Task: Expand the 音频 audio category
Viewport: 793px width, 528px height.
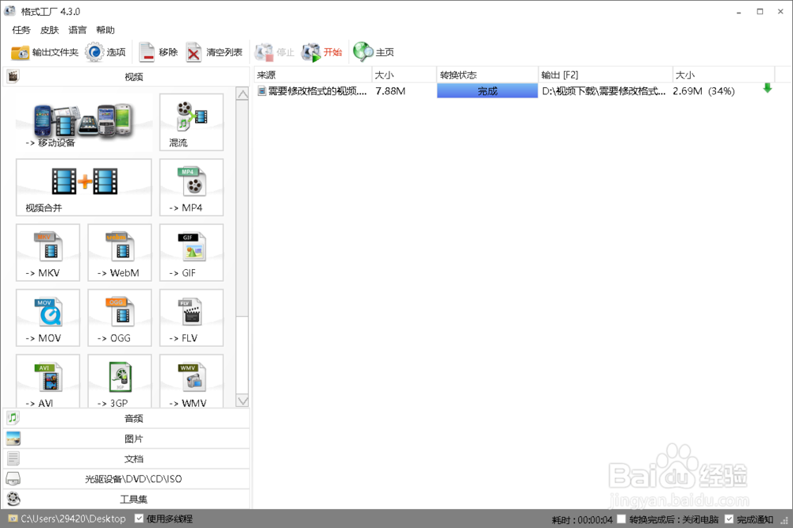Action: 126,419
